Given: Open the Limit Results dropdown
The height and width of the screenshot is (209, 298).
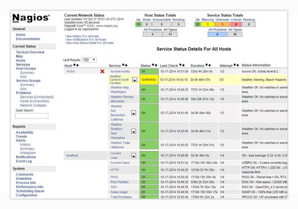Looking at the screenshot, I should (89, 60).
